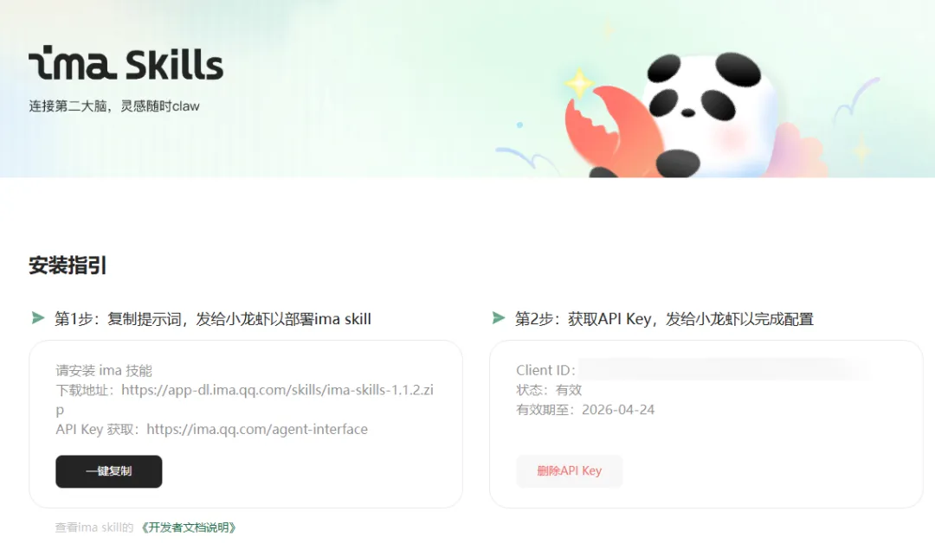Click the ima Skills logo

click(126, 63)
